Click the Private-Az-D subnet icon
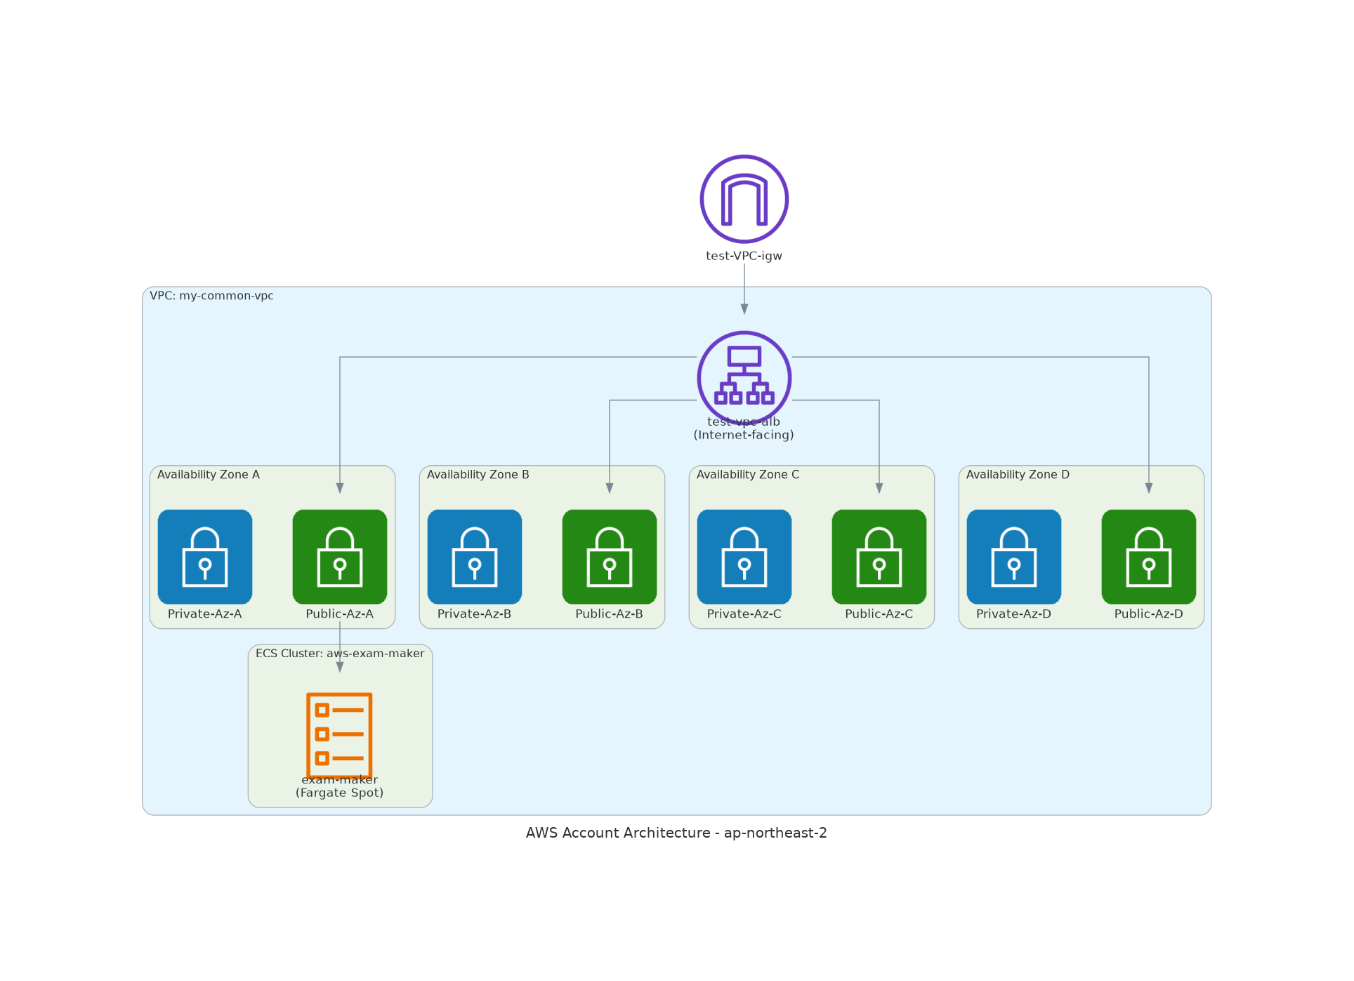The width and height of the screenshot is (1354, 981). 1013,557
